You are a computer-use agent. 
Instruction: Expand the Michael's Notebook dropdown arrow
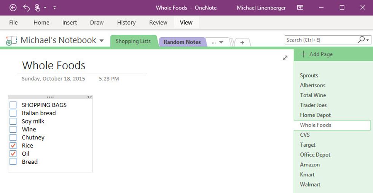[101, 41]
